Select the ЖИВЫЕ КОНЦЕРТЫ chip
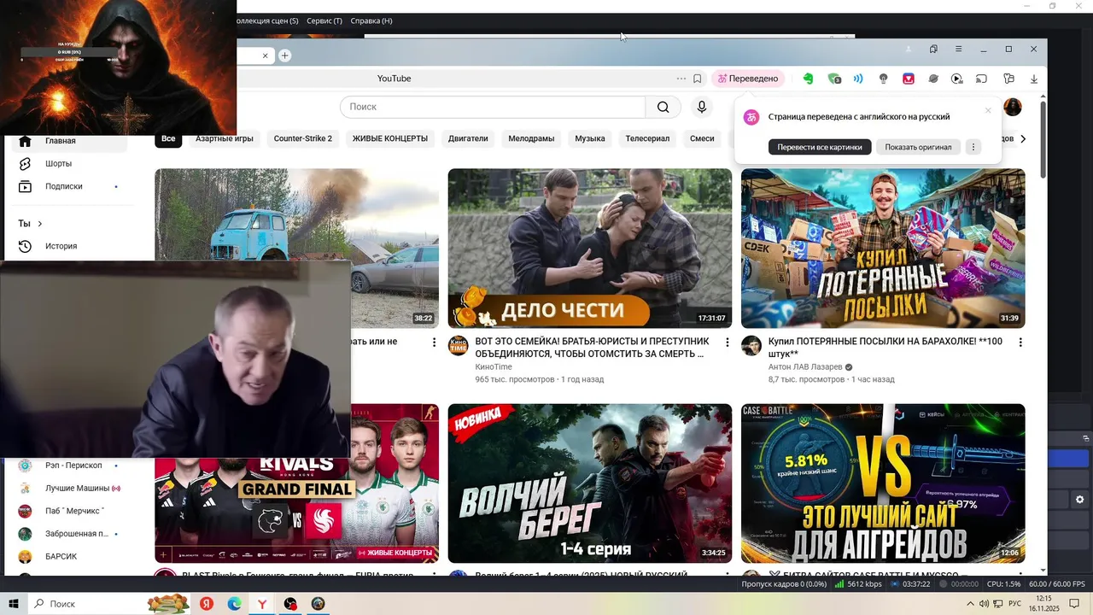Screen dimensions: 1093x615 tap(390, 138)
